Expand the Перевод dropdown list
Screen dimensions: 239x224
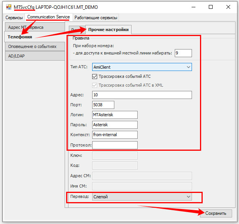click(141, 197)
